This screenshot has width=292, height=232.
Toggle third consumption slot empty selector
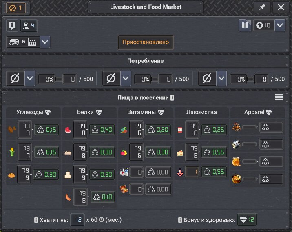tap(207, 78)
